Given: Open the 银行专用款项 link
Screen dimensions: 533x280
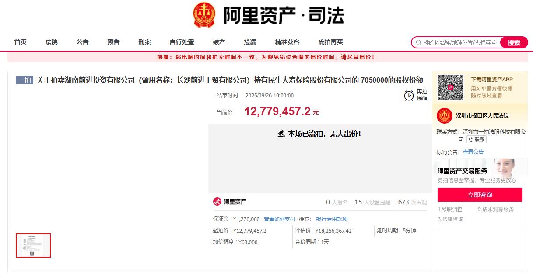Looking at the screenshot, I should point(332,219).
